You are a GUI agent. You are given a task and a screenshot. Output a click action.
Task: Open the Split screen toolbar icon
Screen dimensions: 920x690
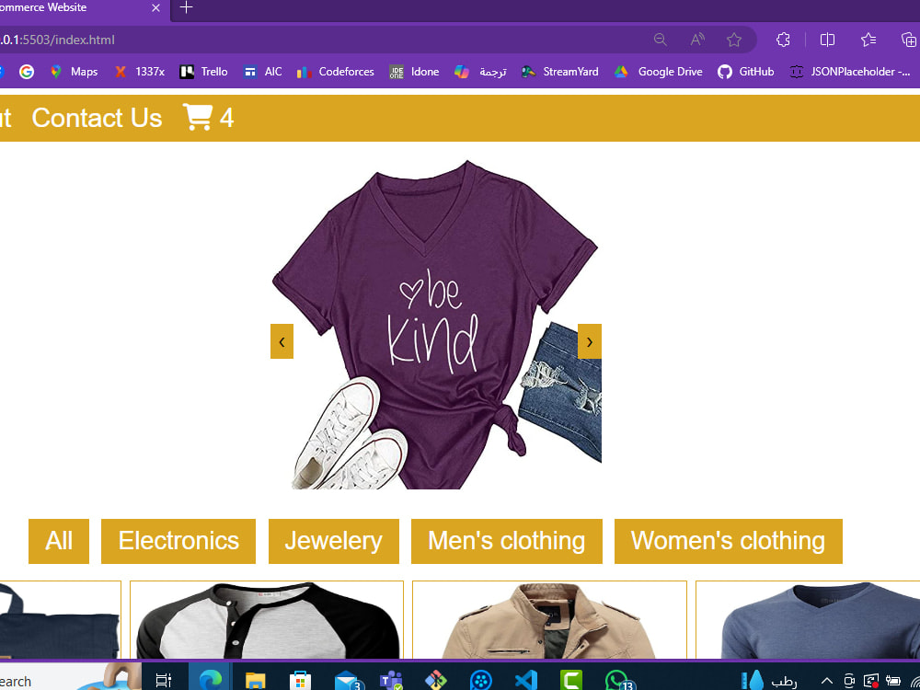tap(827, 40)
